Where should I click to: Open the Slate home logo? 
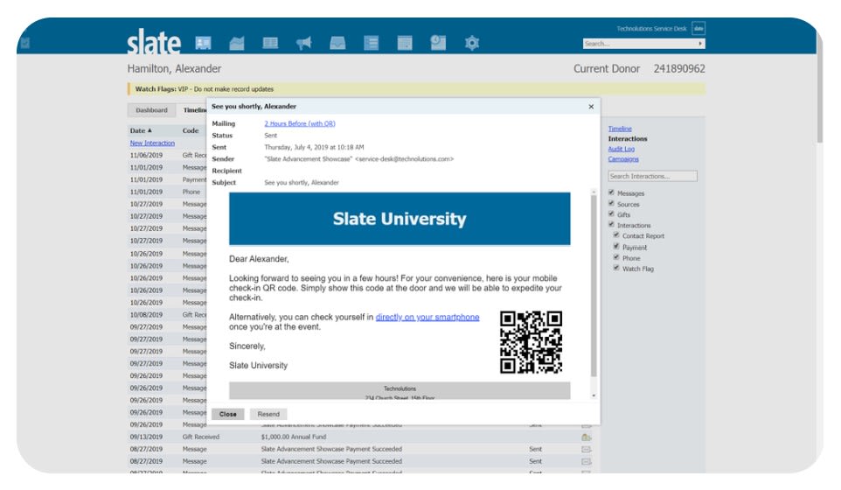pos(153,42)
